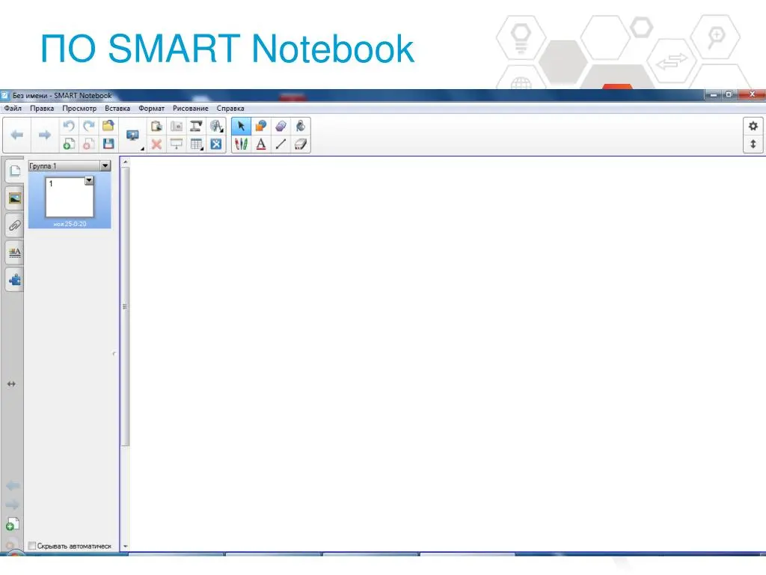This screenshot has height=575, width=766.
Task: Open the Формат menu
Action: coord(151,108)
